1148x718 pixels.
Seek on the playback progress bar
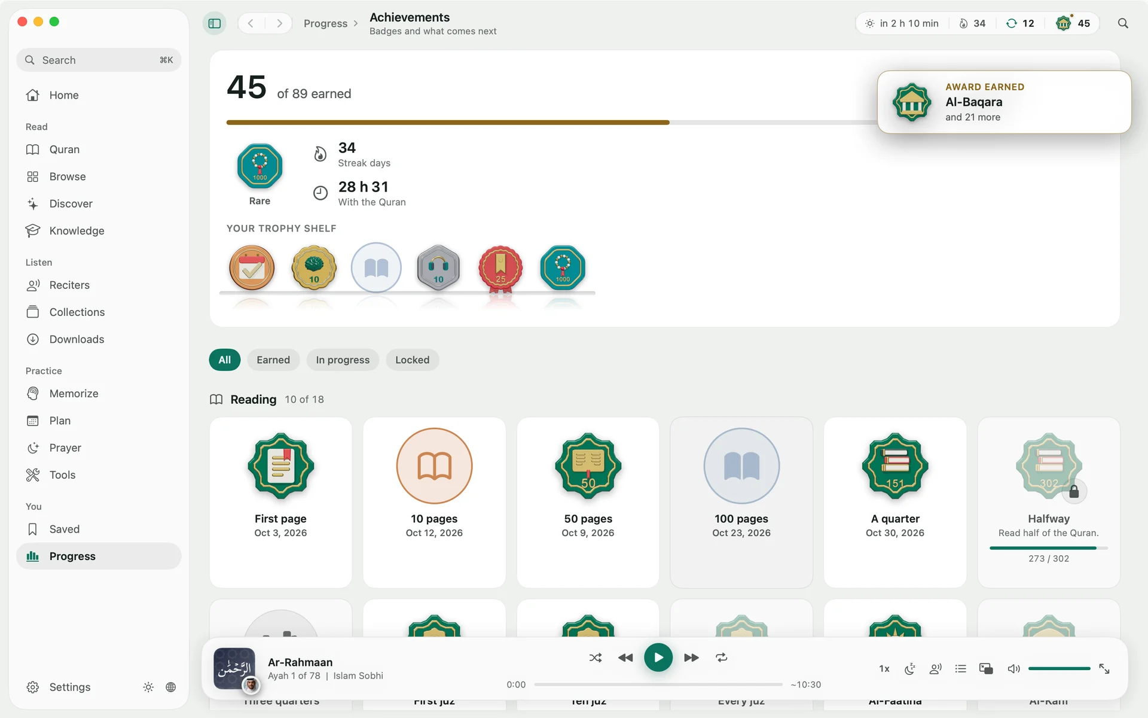tap(658, 684)
